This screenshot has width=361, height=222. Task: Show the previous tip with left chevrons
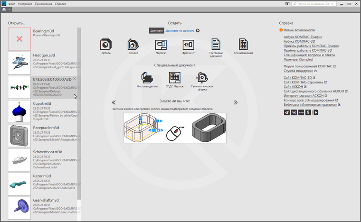114,102
